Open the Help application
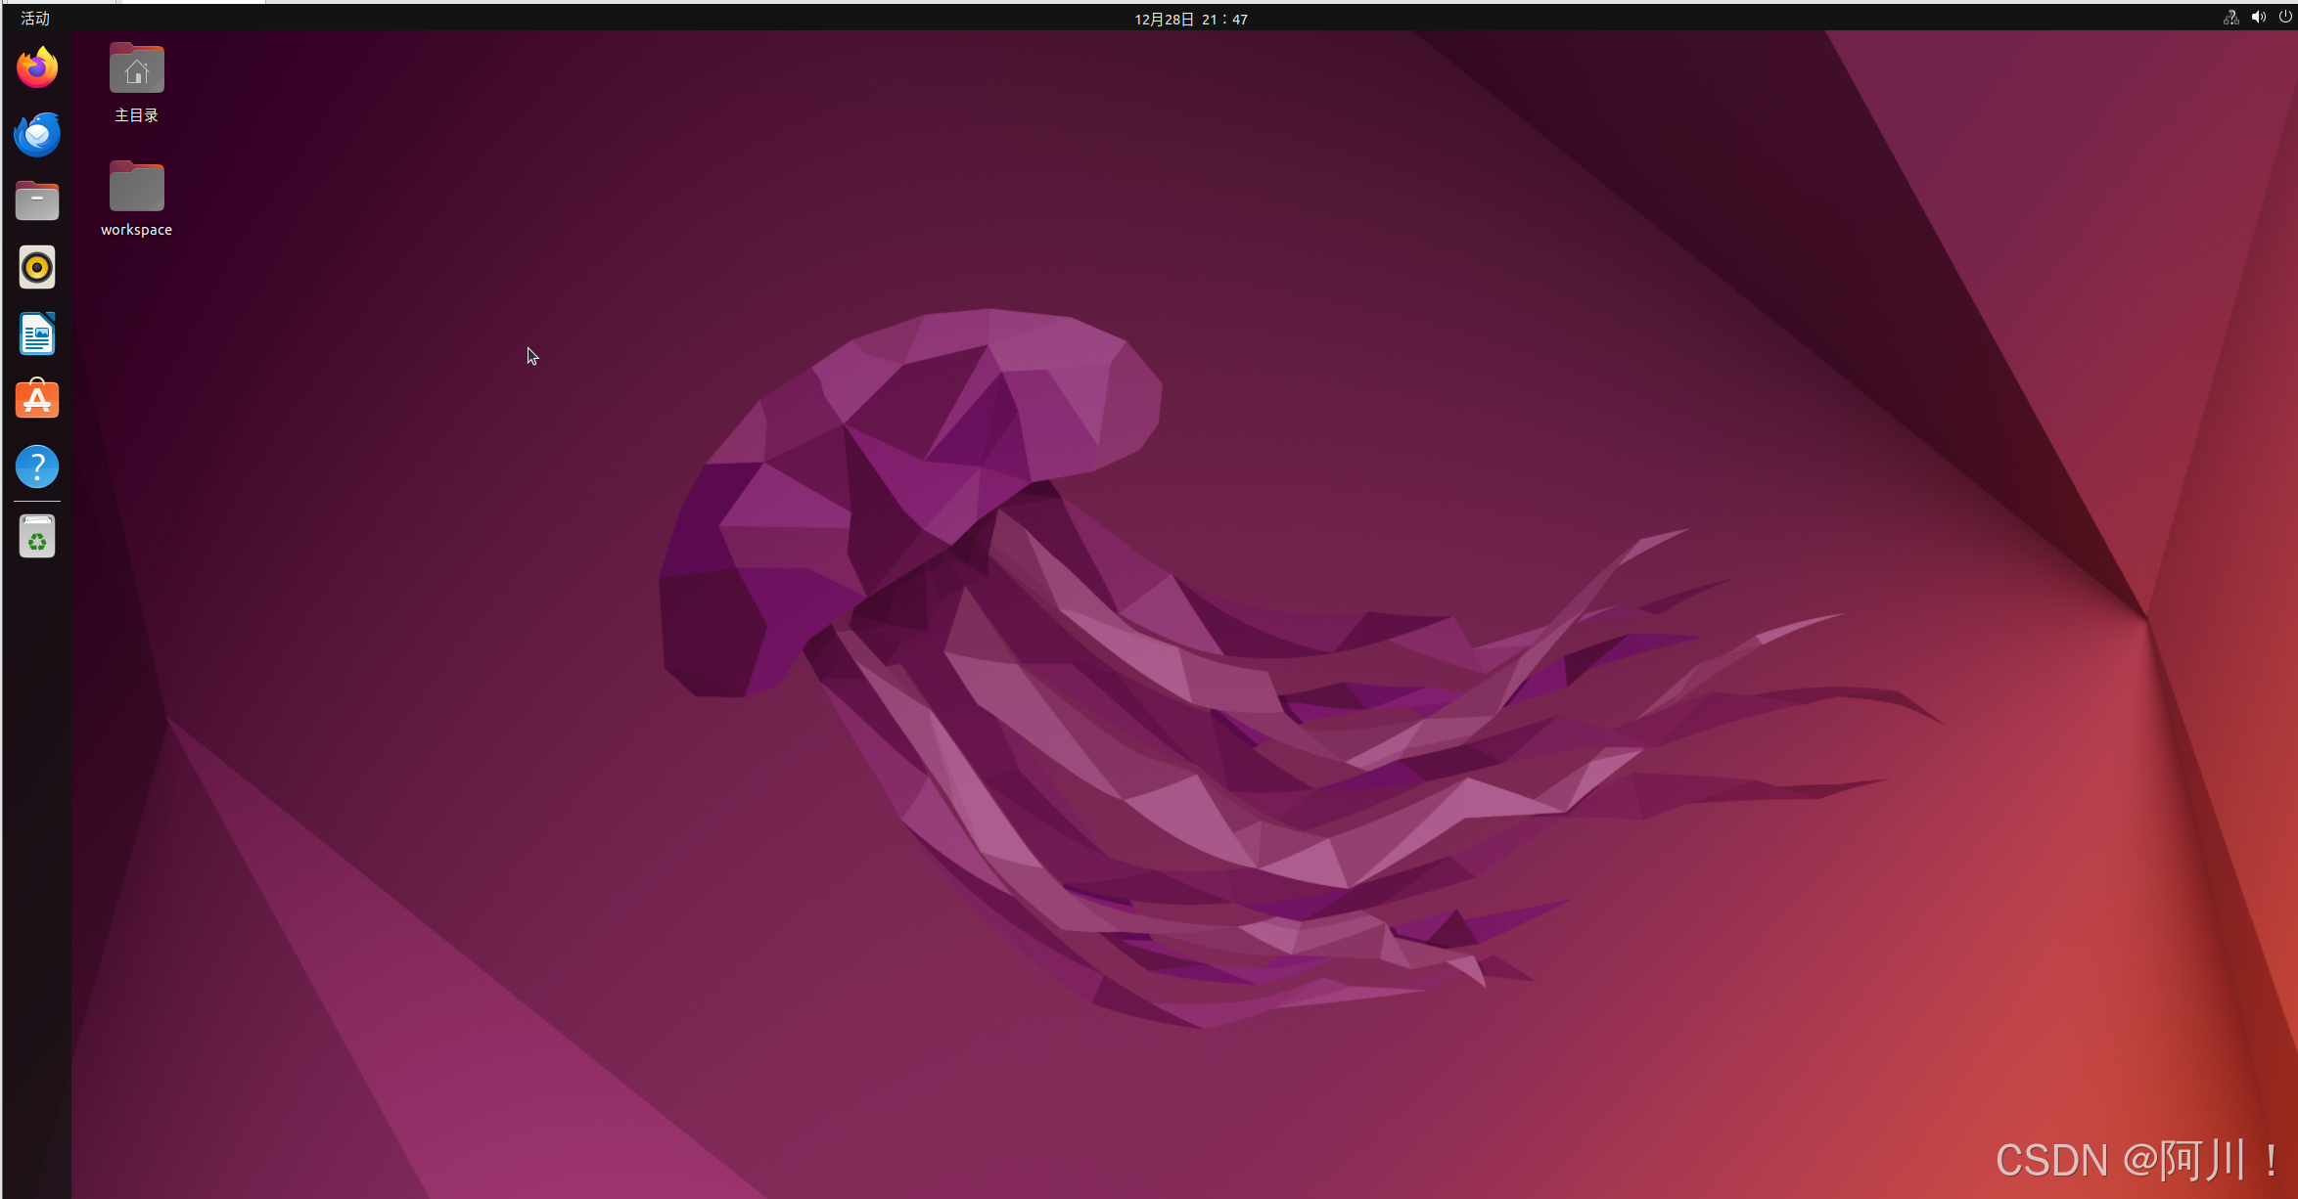 pos(37,466)
